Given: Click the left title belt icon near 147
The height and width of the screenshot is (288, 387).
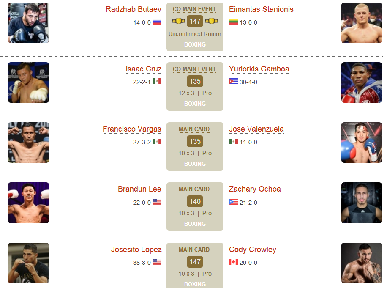Looking at the screenshot, I should [x=178, y=21].
